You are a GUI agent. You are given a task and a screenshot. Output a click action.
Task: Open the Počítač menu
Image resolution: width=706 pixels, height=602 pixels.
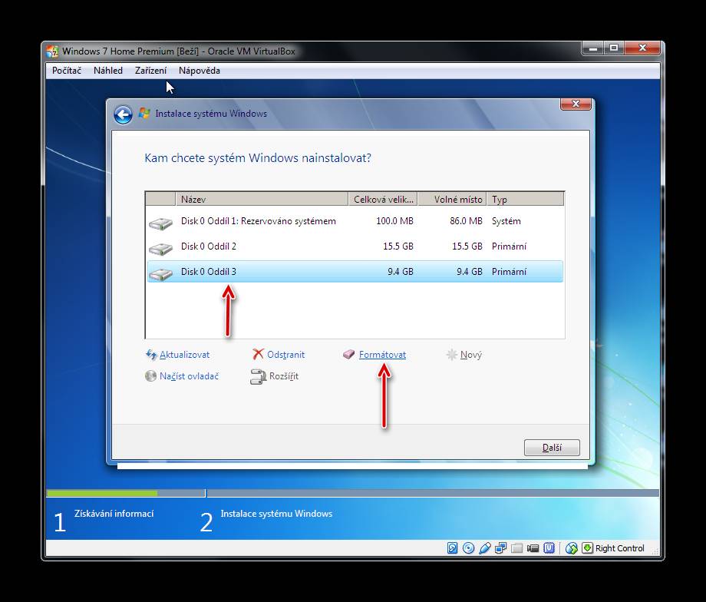pyautogui.click(x=67, y=71)
